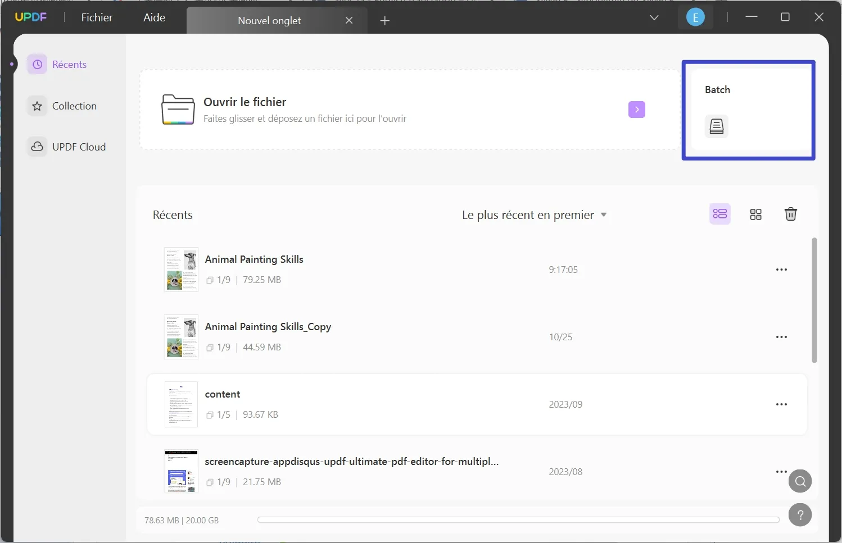The width and height of the screenshot is (842, 543).
Task: Click the Récents list heading
Action: pos(173,215)
